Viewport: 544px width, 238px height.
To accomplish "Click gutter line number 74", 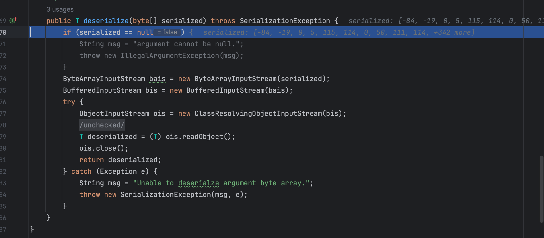I will point(3,79).
